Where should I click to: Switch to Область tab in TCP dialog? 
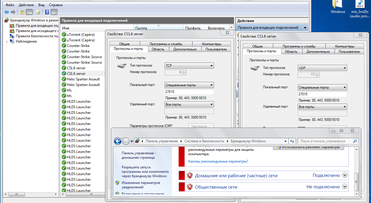158,49
